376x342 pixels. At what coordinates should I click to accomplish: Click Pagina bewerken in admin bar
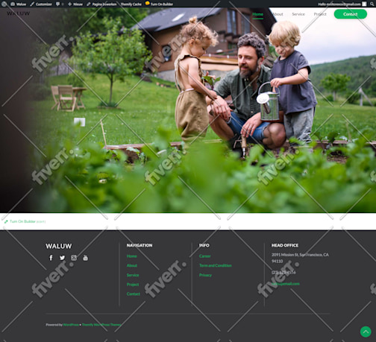click(101, 4)
